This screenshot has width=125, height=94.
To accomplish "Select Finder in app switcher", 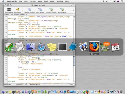I will 30,47.
